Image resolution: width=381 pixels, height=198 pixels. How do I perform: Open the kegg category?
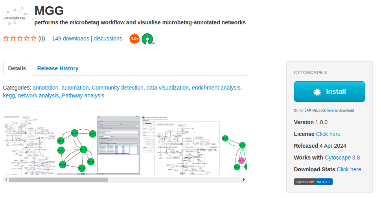click(9, 95)
